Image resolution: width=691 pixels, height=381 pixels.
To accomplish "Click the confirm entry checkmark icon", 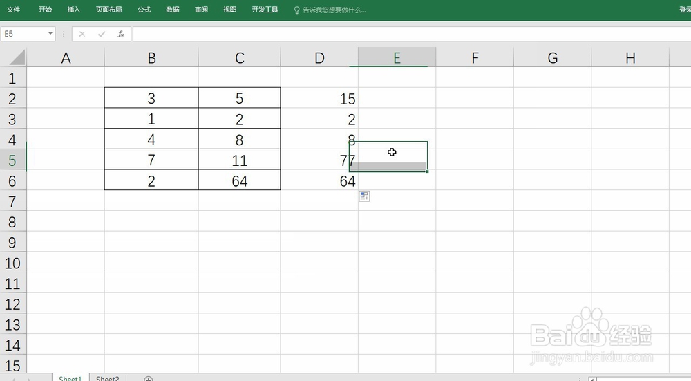I will point(102,34).
